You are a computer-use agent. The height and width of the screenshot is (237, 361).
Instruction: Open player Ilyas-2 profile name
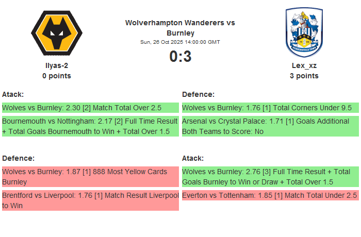point(57,65)
